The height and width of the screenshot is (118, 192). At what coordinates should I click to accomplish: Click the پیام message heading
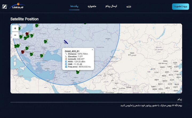[180, 99]
